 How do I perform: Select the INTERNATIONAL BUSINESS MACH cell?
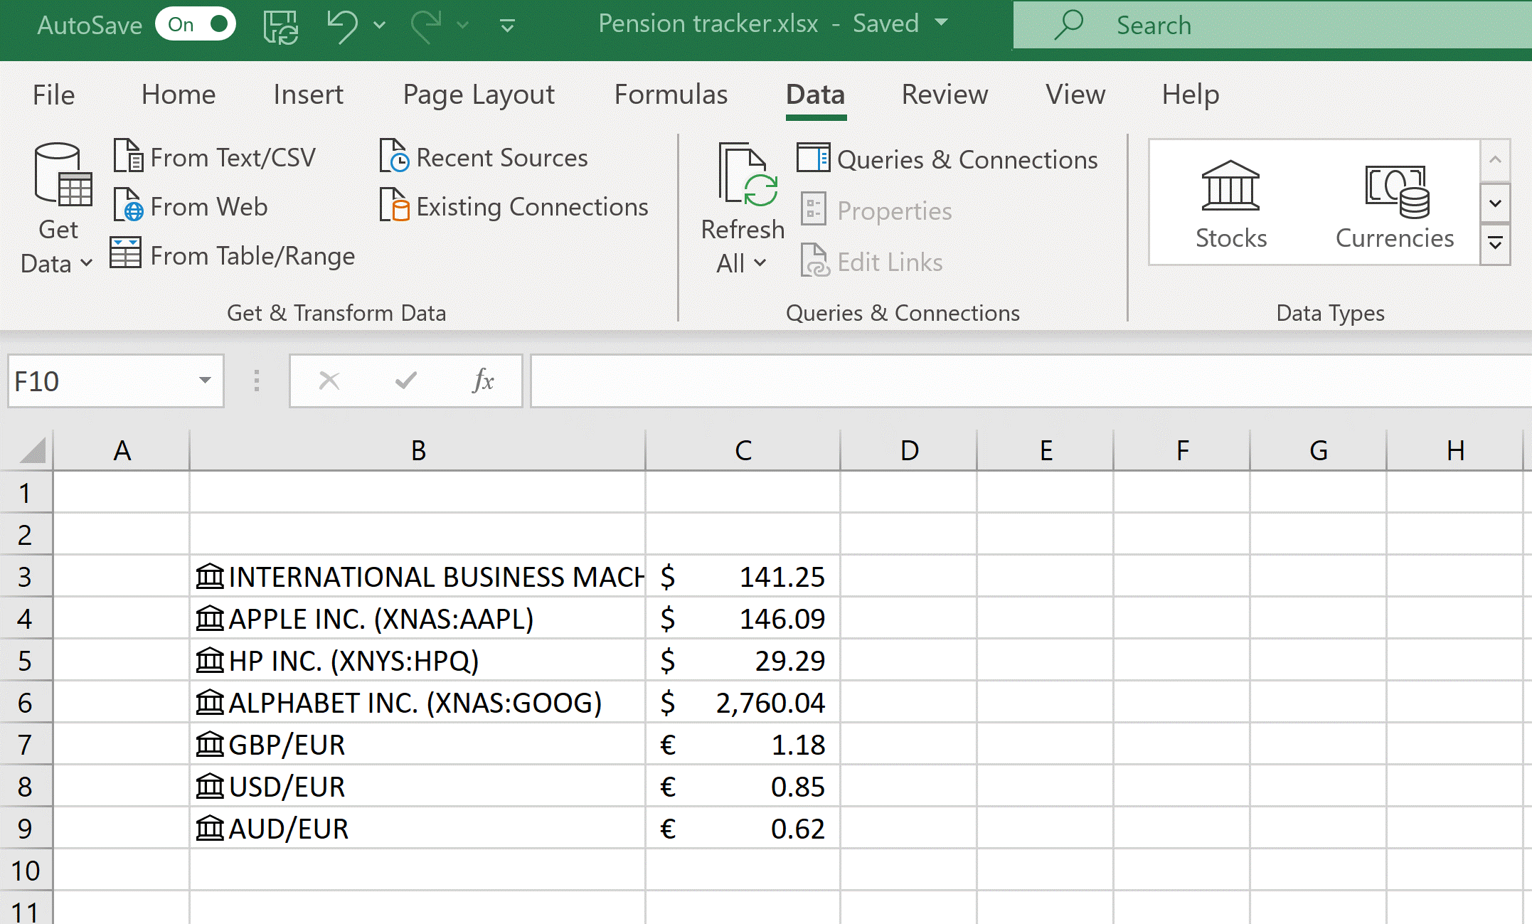(418, 576)
